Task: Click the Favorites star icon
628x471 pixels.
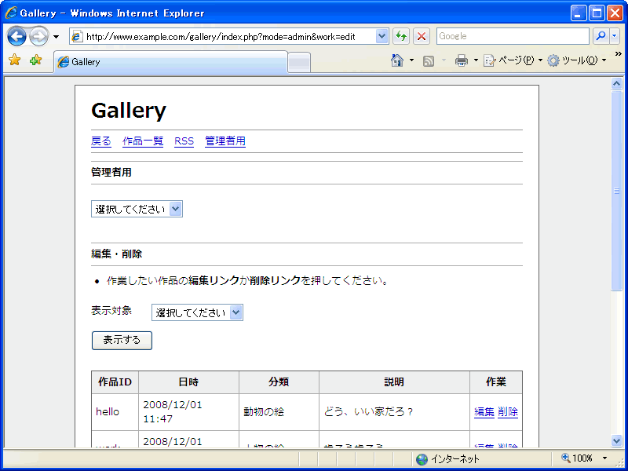Action: 14,60
